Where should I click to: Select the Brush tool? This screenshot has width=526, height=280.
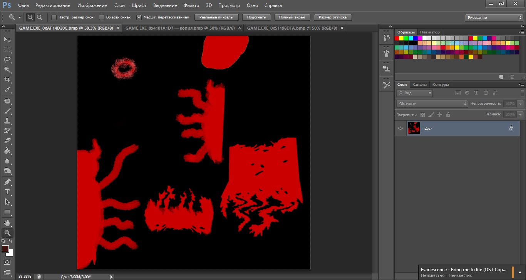click(x=7, y=111)
